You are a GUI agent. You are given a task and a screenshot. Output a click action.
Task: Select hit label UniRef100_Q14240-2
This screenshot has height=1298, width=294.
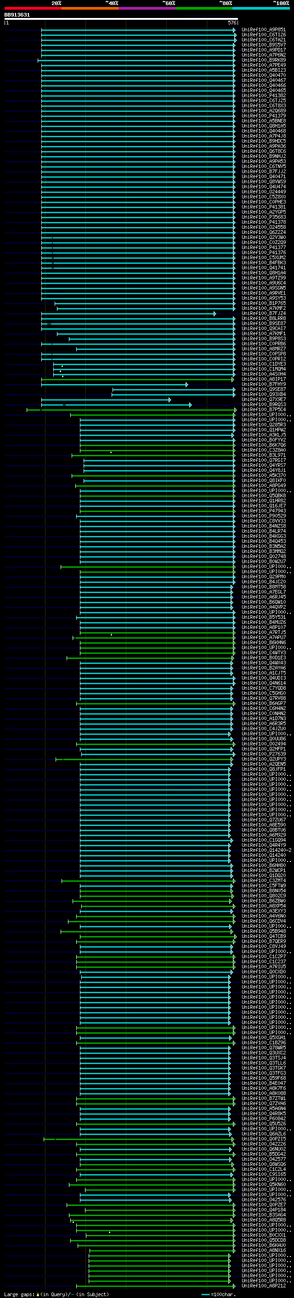266,850
